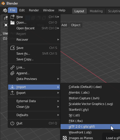The image size is (120, 140).
Task: Import an Stl (.stl) file
Action: point(90,115)
